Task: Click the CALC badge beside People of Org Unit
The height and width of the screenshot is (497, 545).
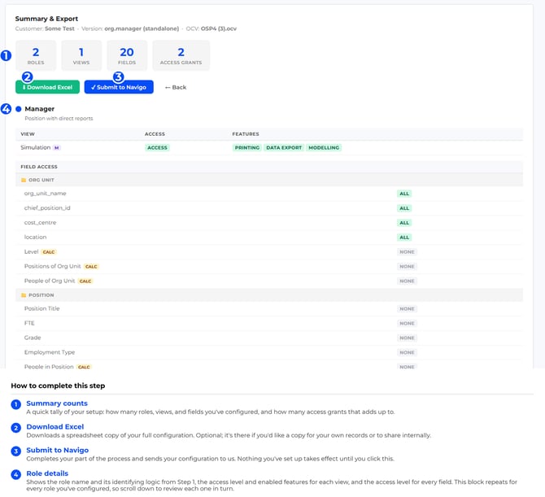Action: tap(85, 281)
